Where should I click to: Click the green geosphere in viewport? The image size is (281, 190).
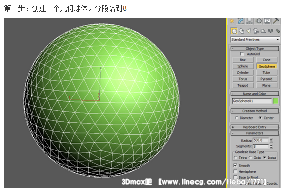coord(101,100)
